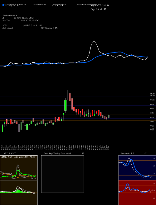The width and height of the screenshot is (156, 205).
Task: Click the blue-background Stochastics chart panel
Action: (x=137, y=168)
